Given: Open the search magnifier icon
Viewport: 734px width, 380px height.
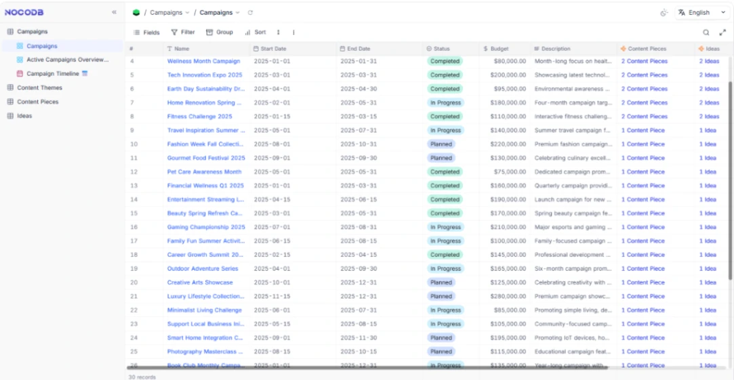Looking at the screenshot, I should (x=706, y=32).
